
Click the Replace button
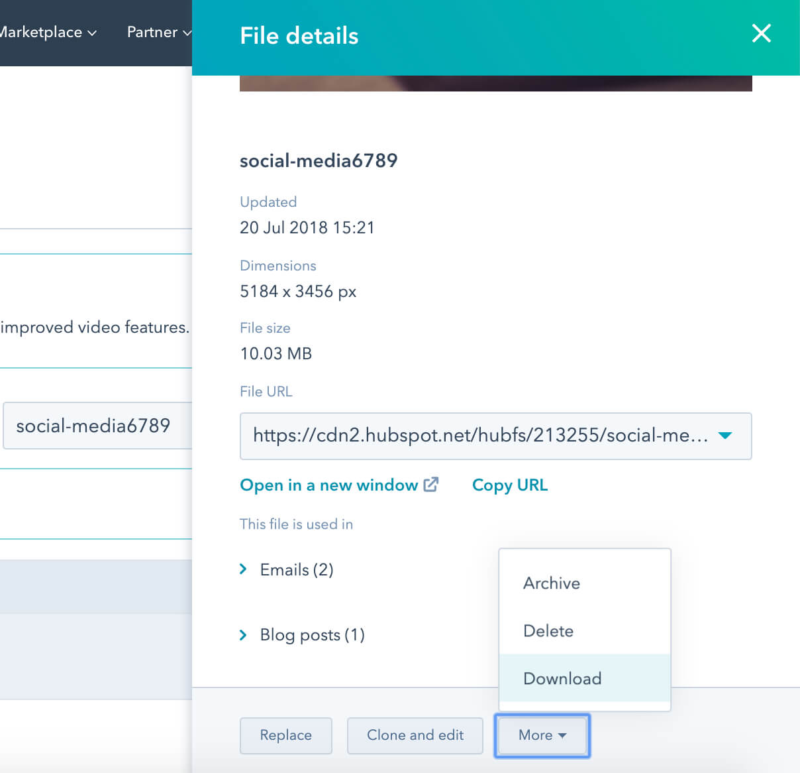286,735
